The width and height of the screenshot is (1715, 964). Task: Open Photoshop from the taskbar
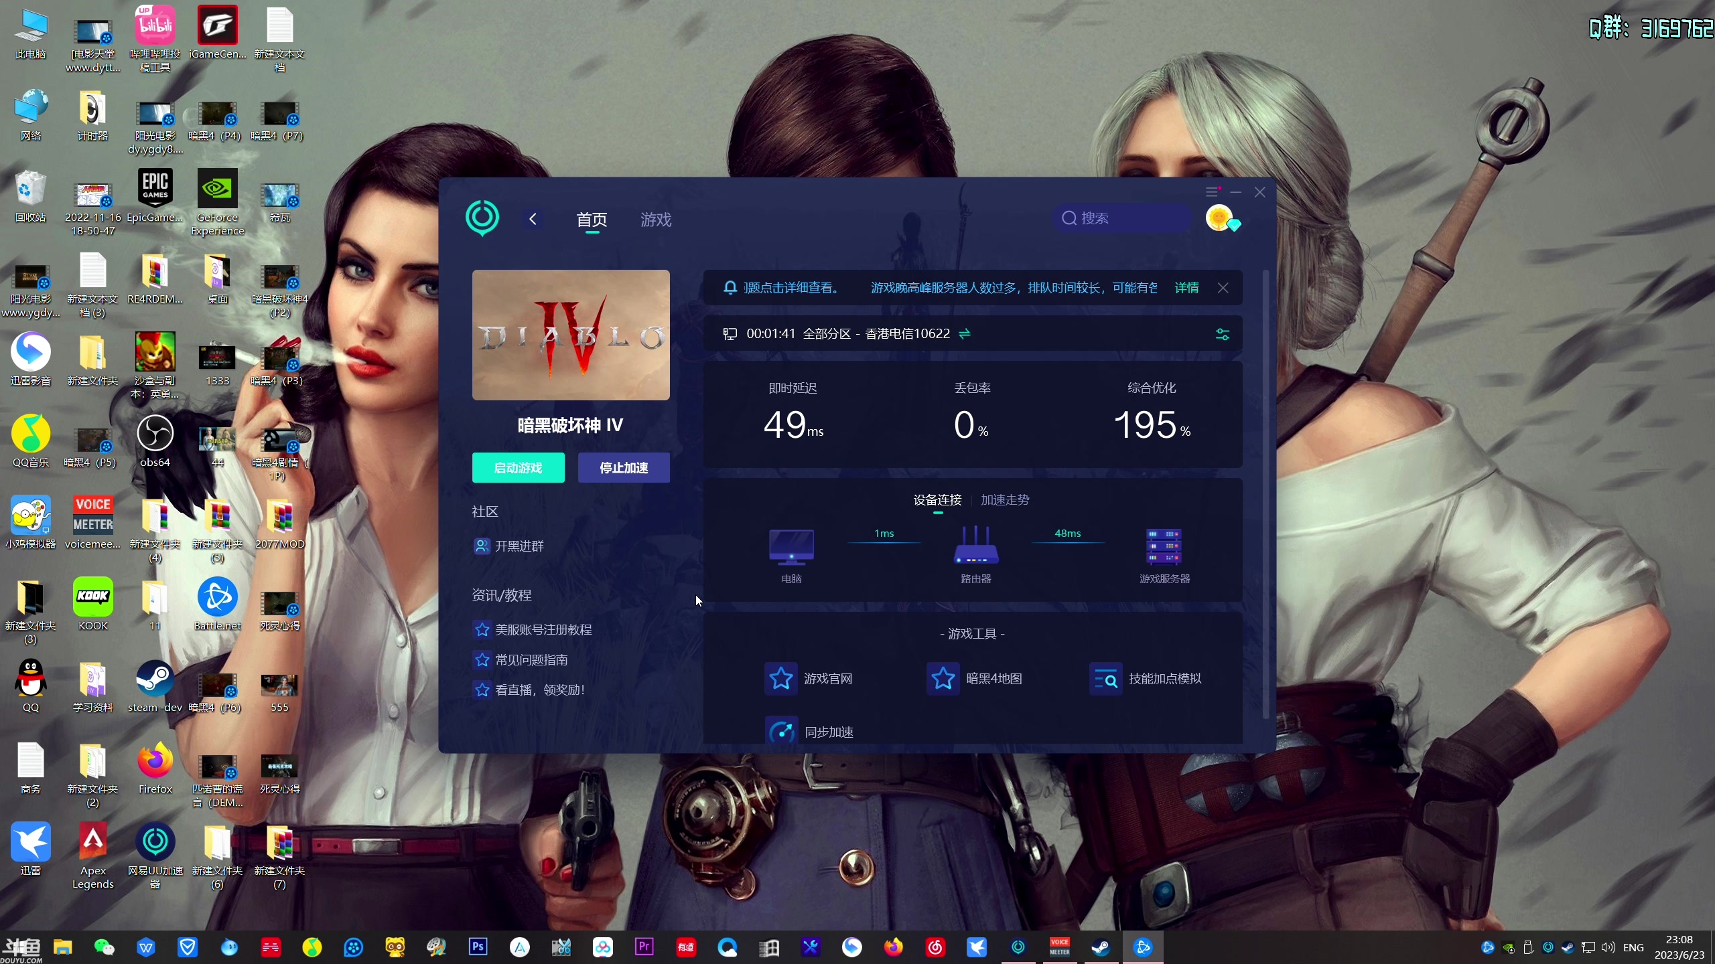(x=478, y=947)
